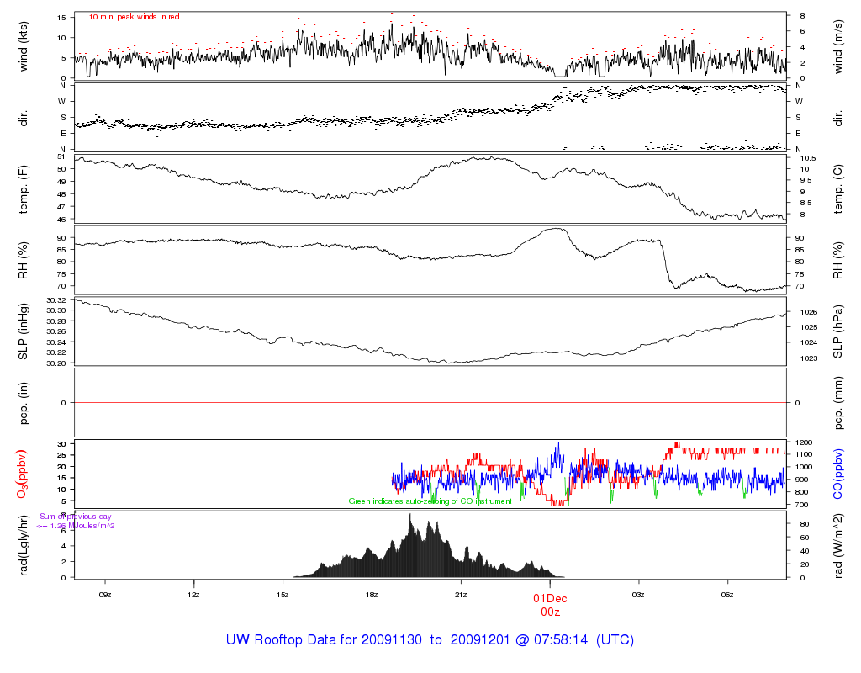Click the '09z' time axis tick
The height and width of the screenshot is (673, 861).
click(105, 595)
